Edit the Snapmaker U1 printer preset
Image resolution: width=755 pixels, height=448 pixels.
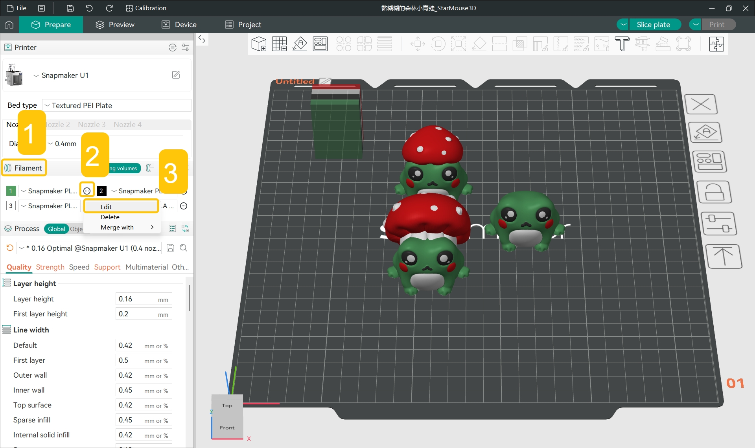(176, 75)
